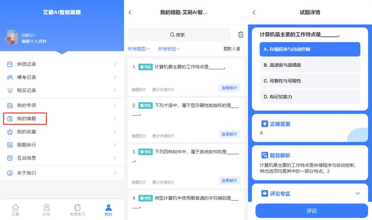The width and height of the screenshot is (372, 220).
Task: Click 错题6次 text on question 1
Action: [139, 90]
